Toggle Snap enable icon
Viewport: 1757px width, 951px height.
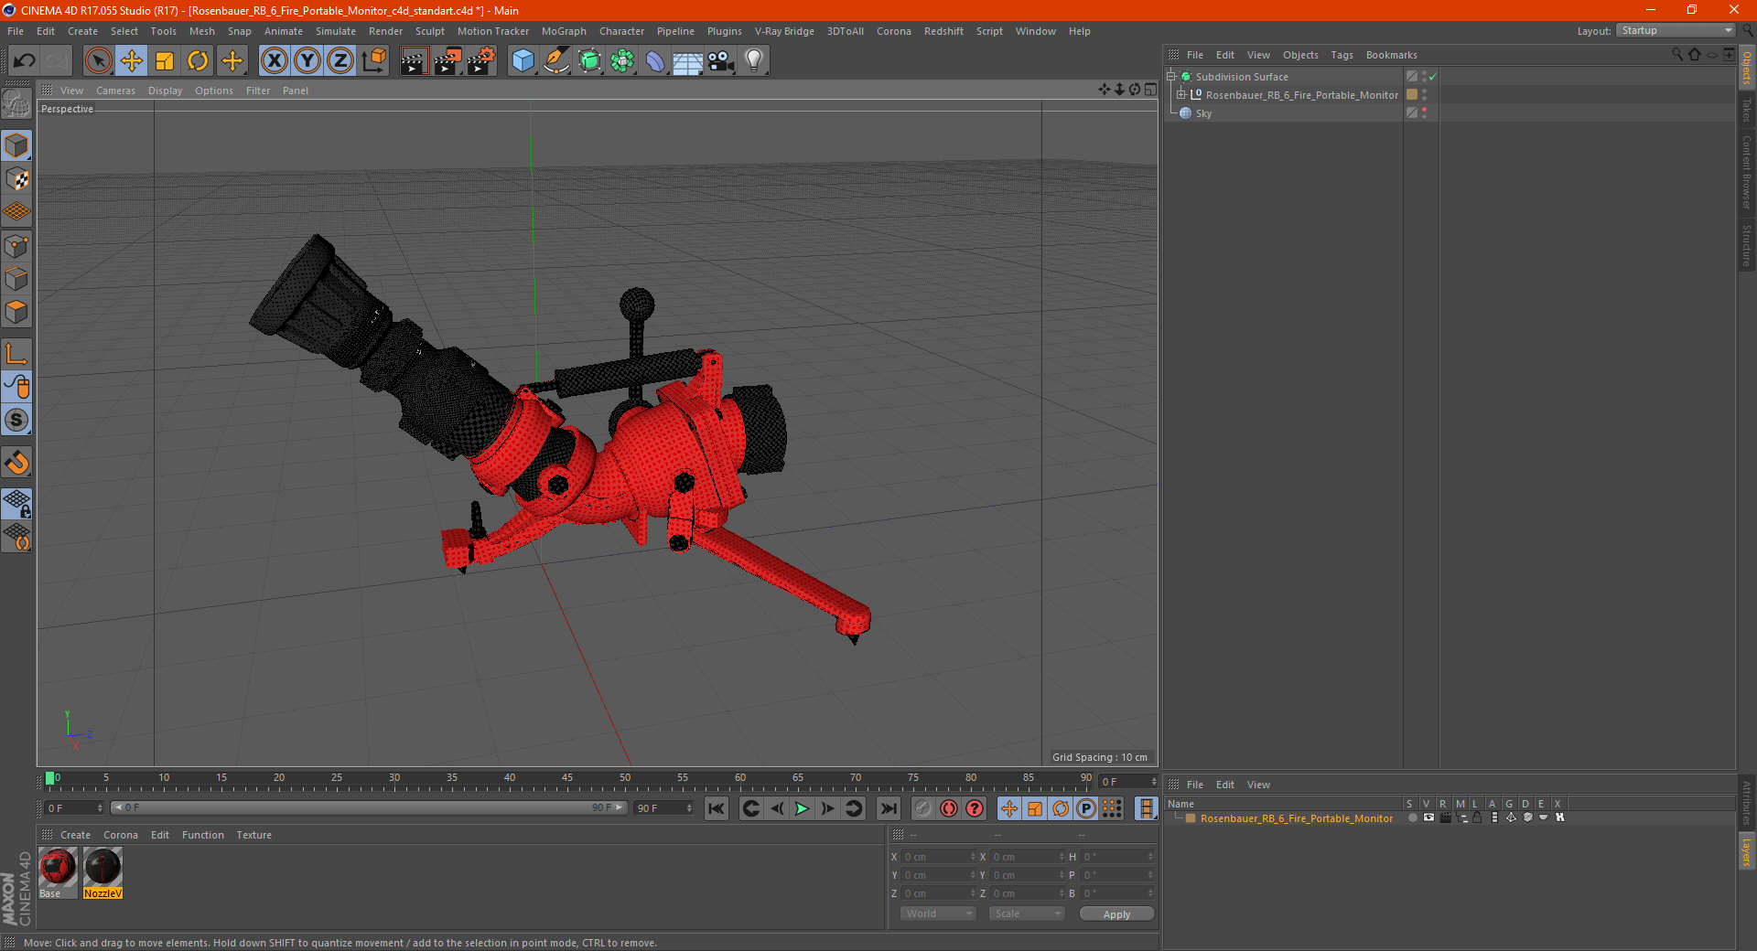(16, 464)
